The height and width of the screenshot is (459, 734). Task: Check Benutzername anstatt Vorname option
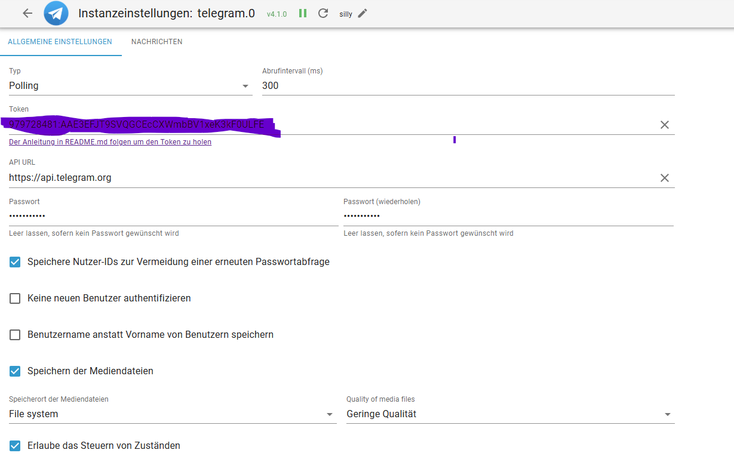pyautogui.click(x=15, y=335)
